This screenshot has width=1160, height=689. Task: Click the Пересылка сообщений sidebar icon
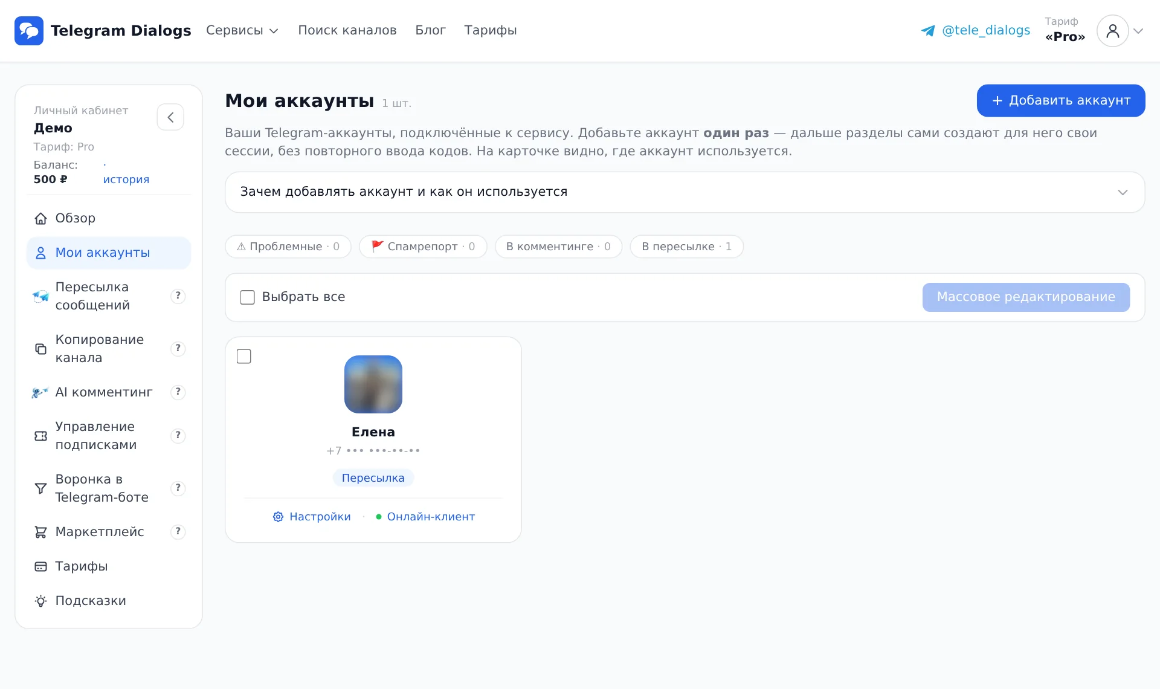pyautogui.click(x=40, y=296)
